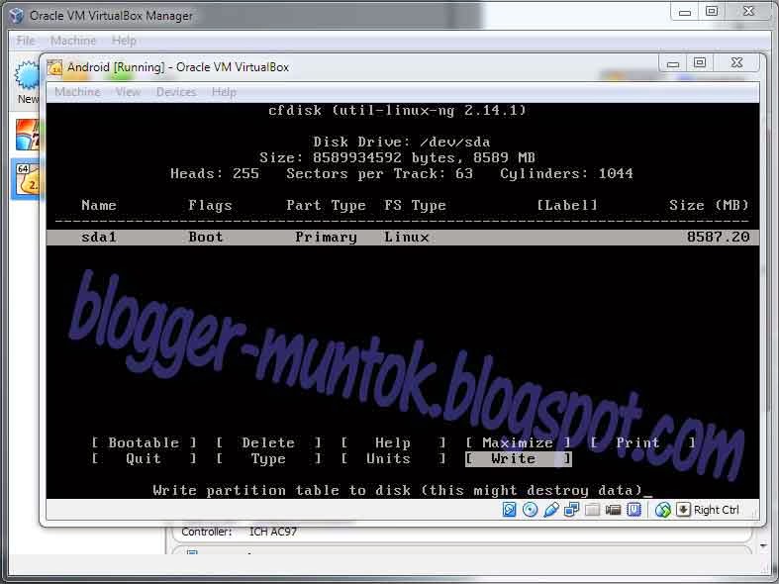Choose the Print option in cfdisk
The width and height of the screenshot is (779, 584).
pos(642,442)
